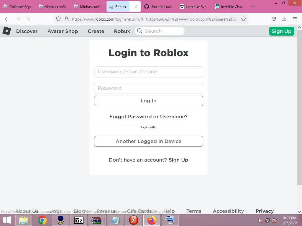Switch to the Letterlike Symbols tab
302x226 pixels.
[194, 7]
